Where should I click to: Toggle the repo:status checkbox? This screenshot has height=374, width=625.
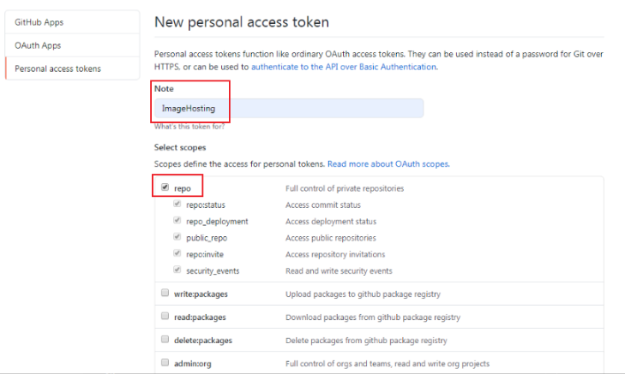(x=177, y=205)
